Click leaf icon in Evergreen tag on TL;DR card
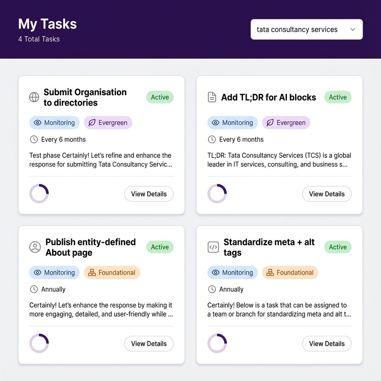This screenshot has width=381, height=381. (x=270, y=123)
